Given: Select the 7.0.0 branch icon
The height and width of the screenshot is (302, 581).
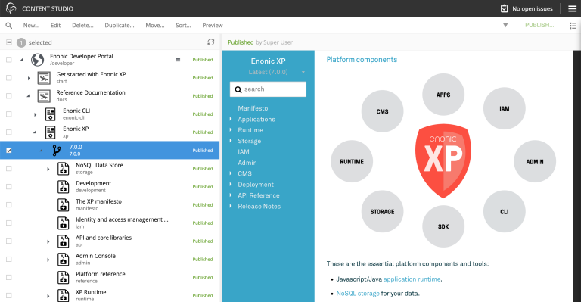Looking at the screenshot, I should [57, 151].
